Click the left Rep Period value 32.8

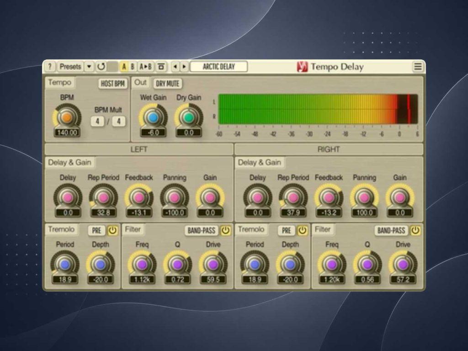click(103, 213)
